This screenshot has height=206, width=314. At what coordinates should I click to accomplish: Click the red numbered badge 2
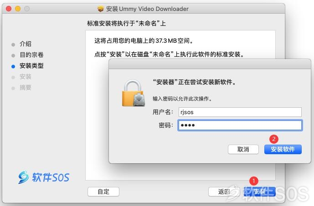pos(274,139)
